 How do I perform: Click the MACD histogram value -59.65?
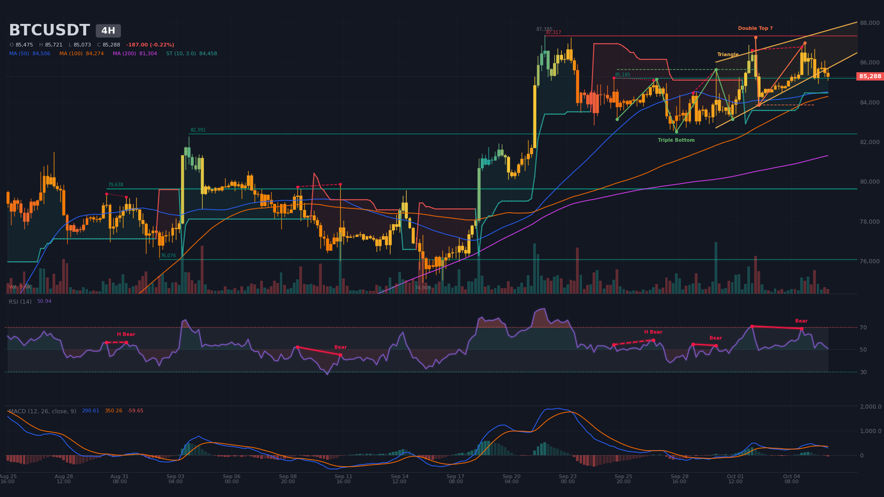135,411
